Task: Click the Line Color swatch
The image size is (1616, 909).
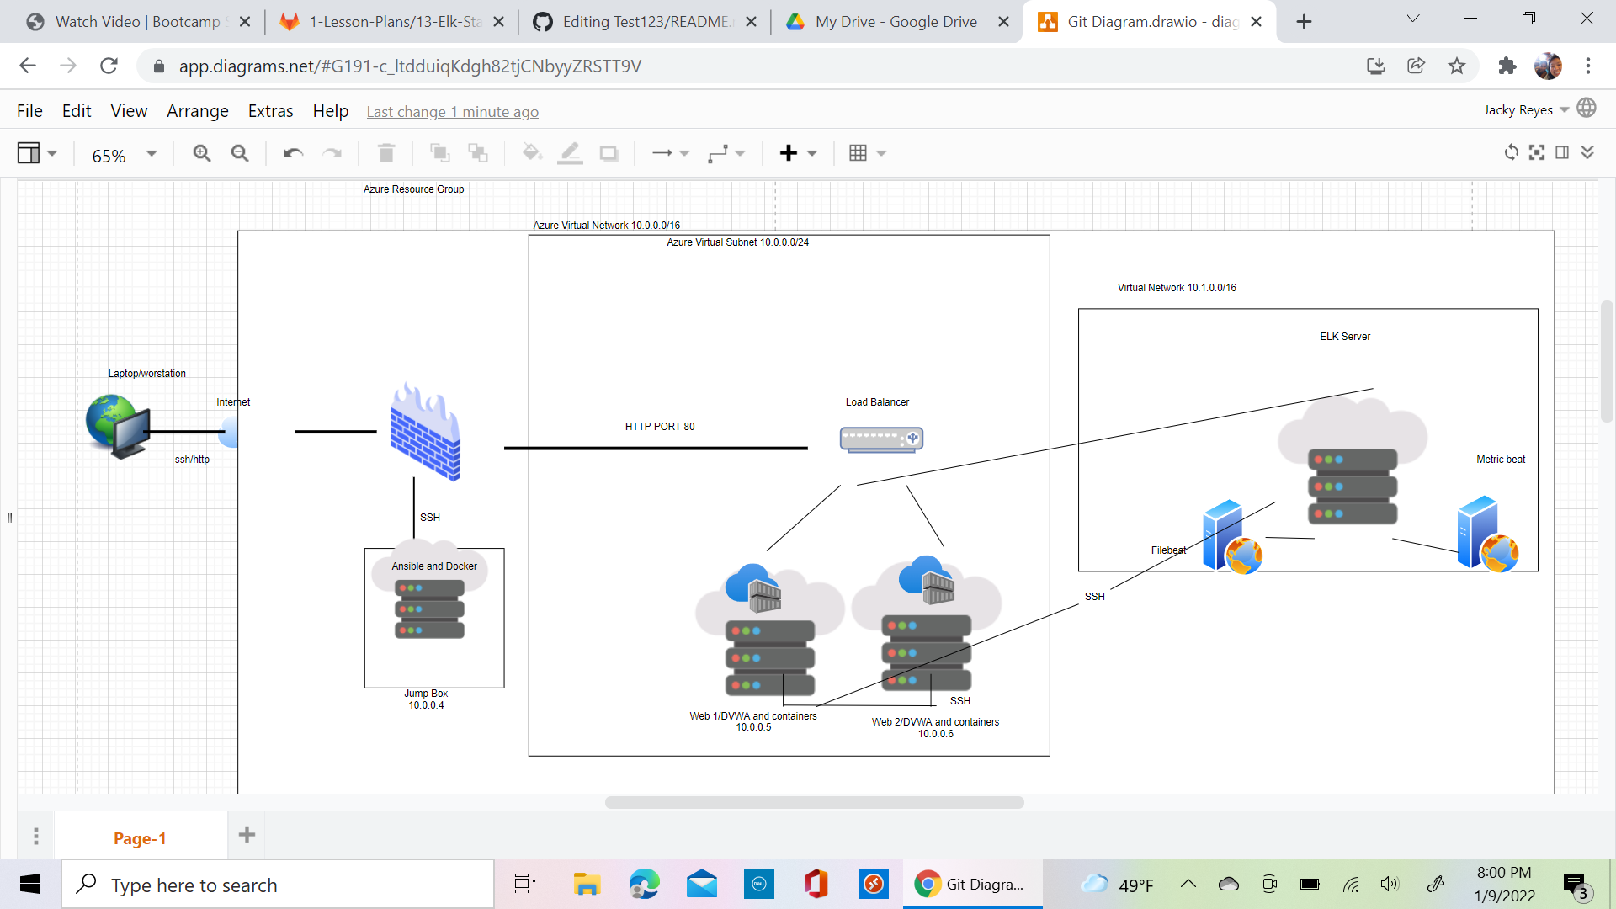Action: point(571,153)
